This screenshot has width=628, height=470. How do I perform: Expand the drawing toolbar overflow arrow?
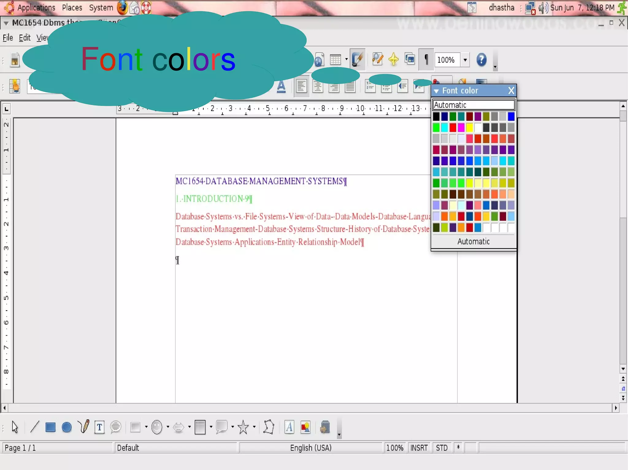[339, 434]
